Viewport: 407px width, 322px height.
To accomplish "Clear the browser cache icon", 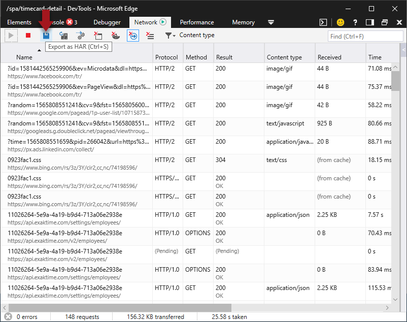I will click(98, 36).
